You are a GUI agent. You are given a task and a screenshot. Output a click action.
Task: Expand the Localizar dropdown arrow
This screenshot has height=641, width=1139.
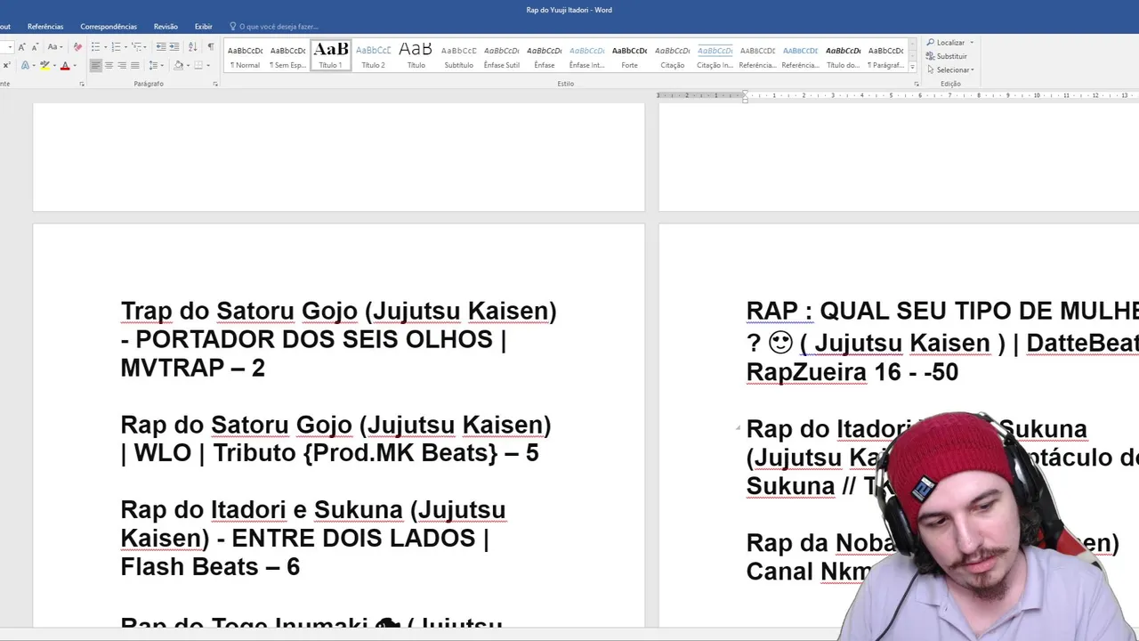point(972,43)
